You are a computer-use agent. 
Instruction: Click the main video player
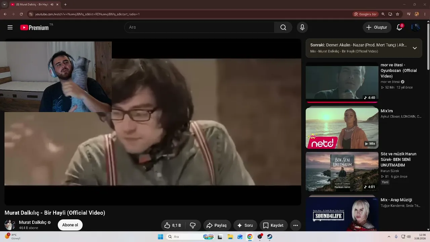(x=153, y=122)
